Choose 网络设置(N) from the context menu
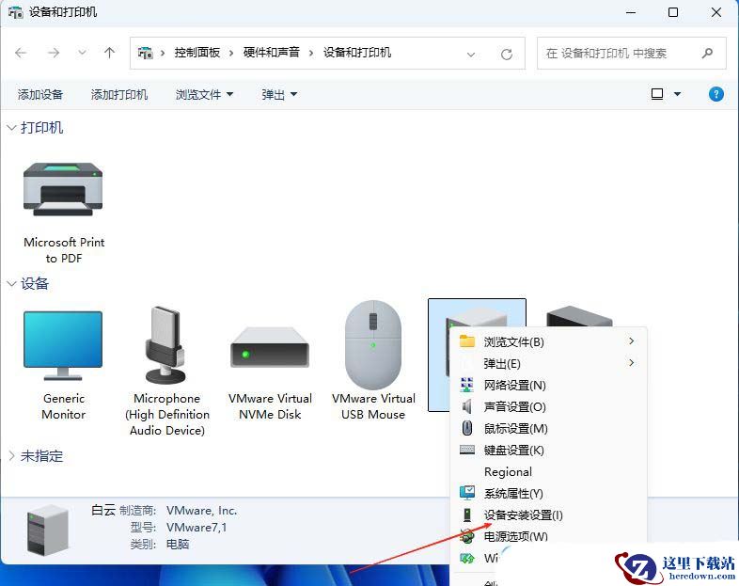 548,385
